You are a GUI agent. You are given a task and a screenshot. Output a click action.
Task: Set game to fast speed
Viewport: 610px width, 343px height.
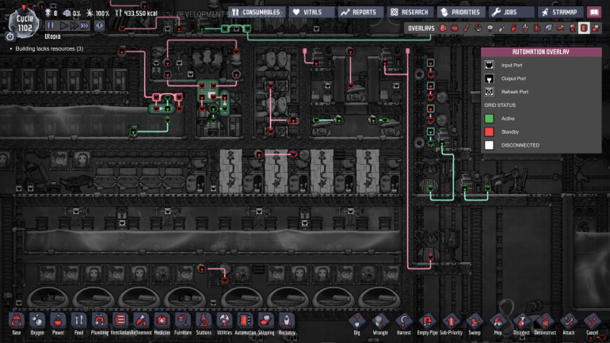coord(74,25)
